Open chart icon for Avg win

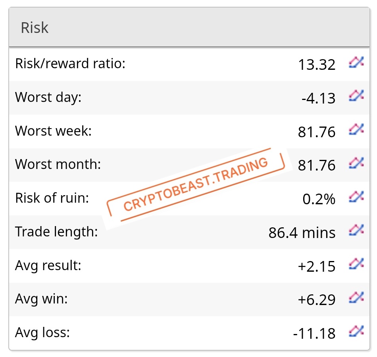(x=356, y=297)
